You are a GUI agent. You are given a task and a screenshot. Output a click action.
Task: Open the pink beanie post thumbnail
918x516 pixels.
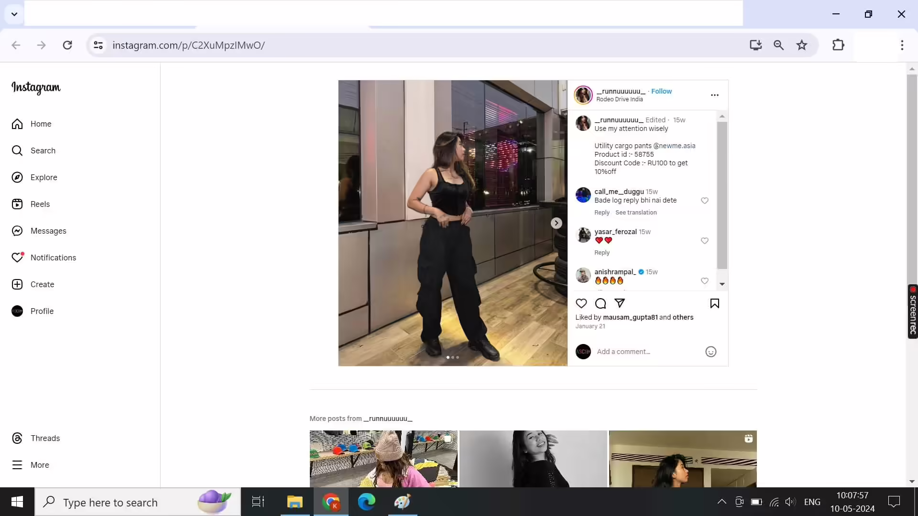click(383, 459)
